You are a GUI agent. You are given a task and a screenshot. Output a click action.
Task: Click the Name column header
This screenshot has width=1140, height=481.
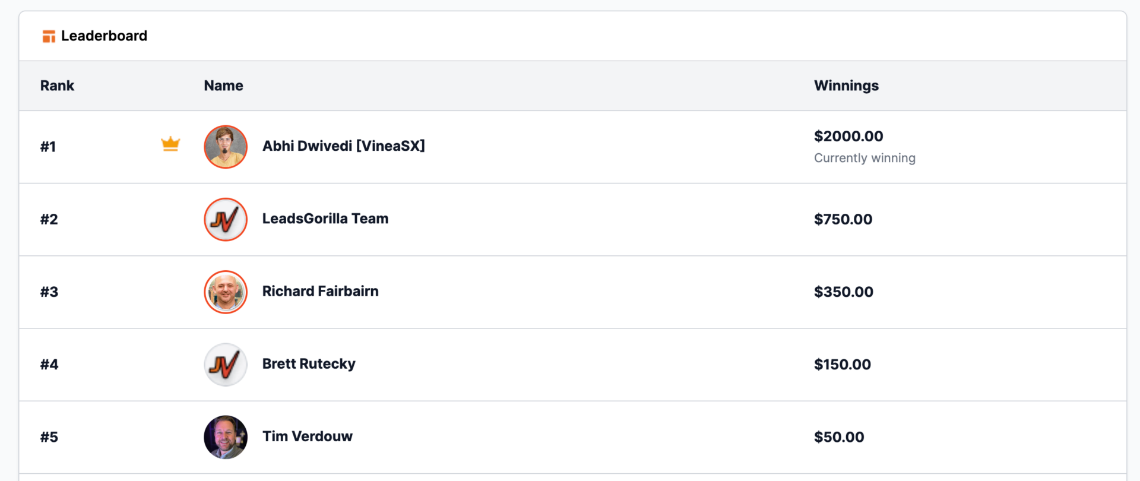coord(223,86)
